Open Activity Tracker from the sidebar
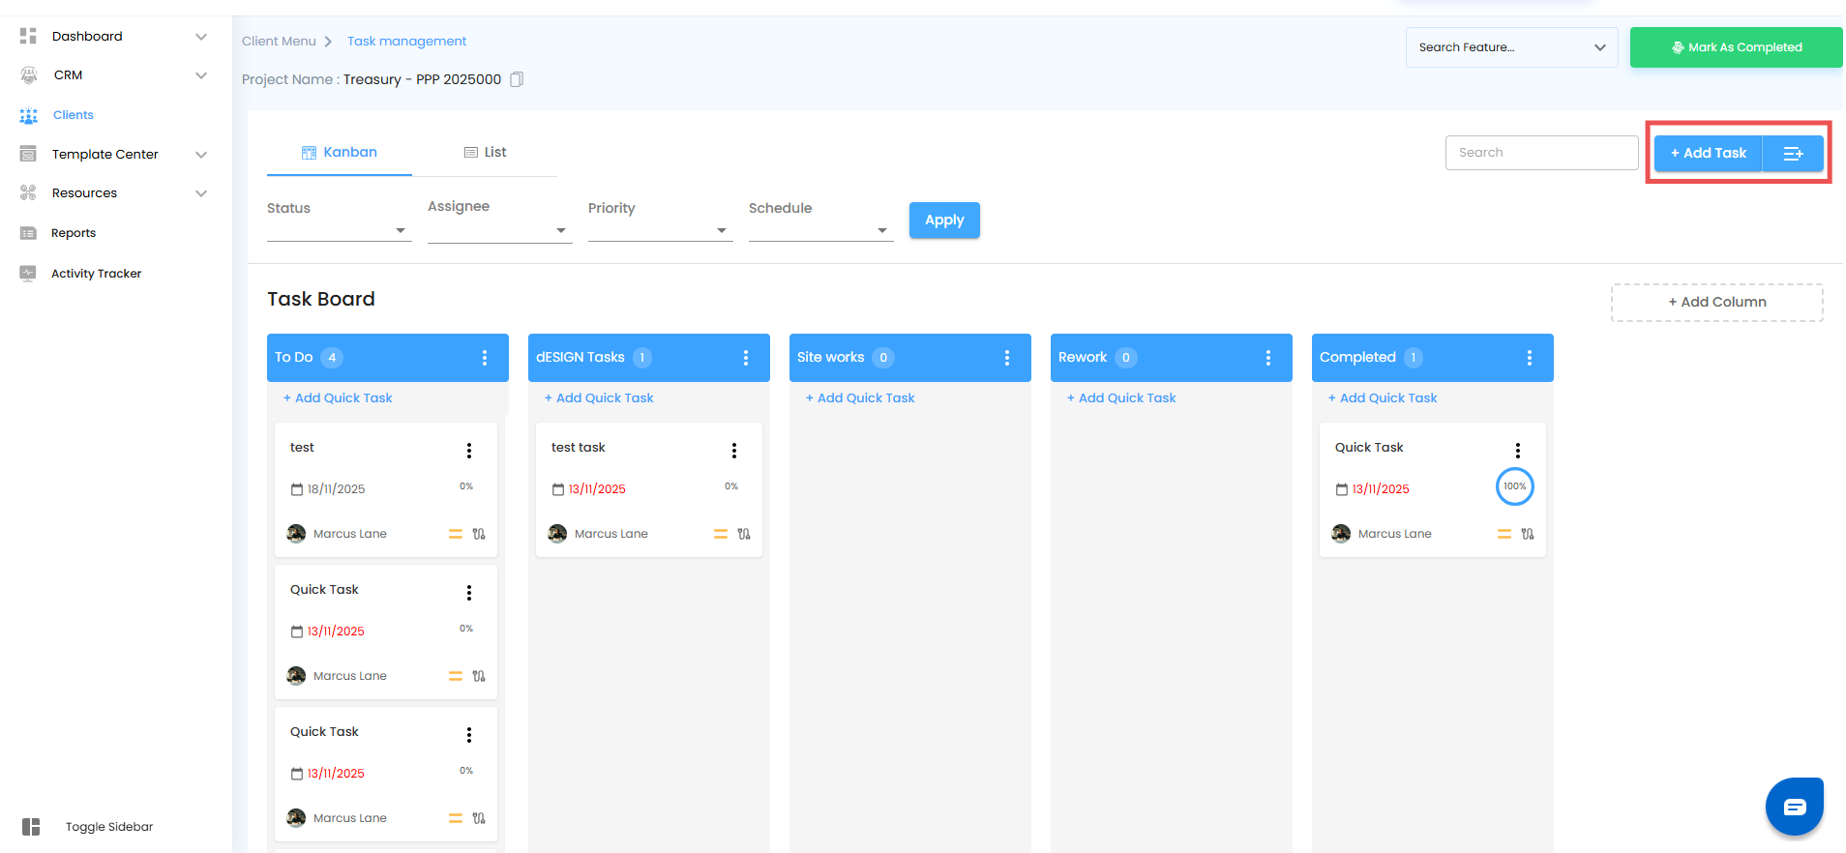The image size is (1846, 853). click(x=96, y=274)
